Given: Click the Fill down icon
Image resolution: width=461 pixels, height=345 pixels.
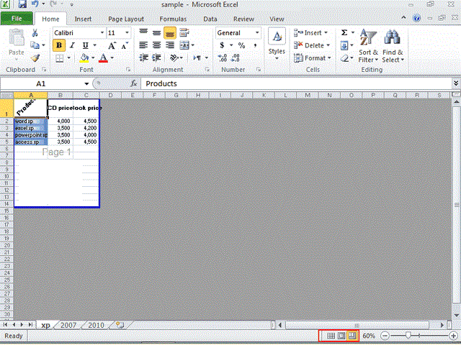Looking at the screenshot, I should click(344, 45).
